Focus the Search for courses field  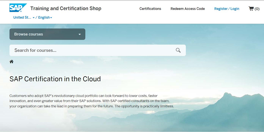click(x=98, y=50)
